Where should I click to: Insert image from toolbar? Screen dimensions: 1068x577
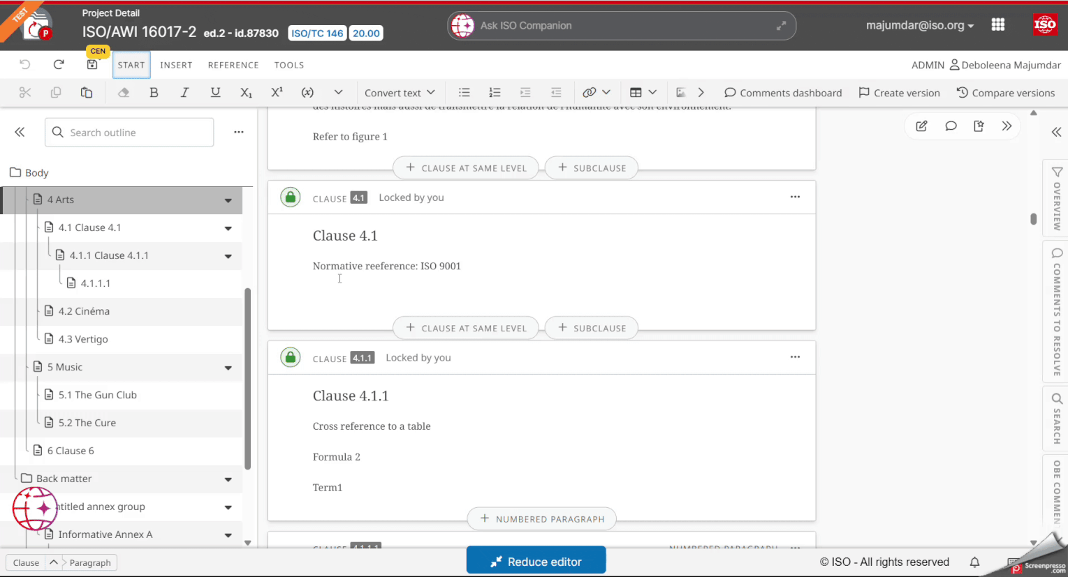(681, 93)
